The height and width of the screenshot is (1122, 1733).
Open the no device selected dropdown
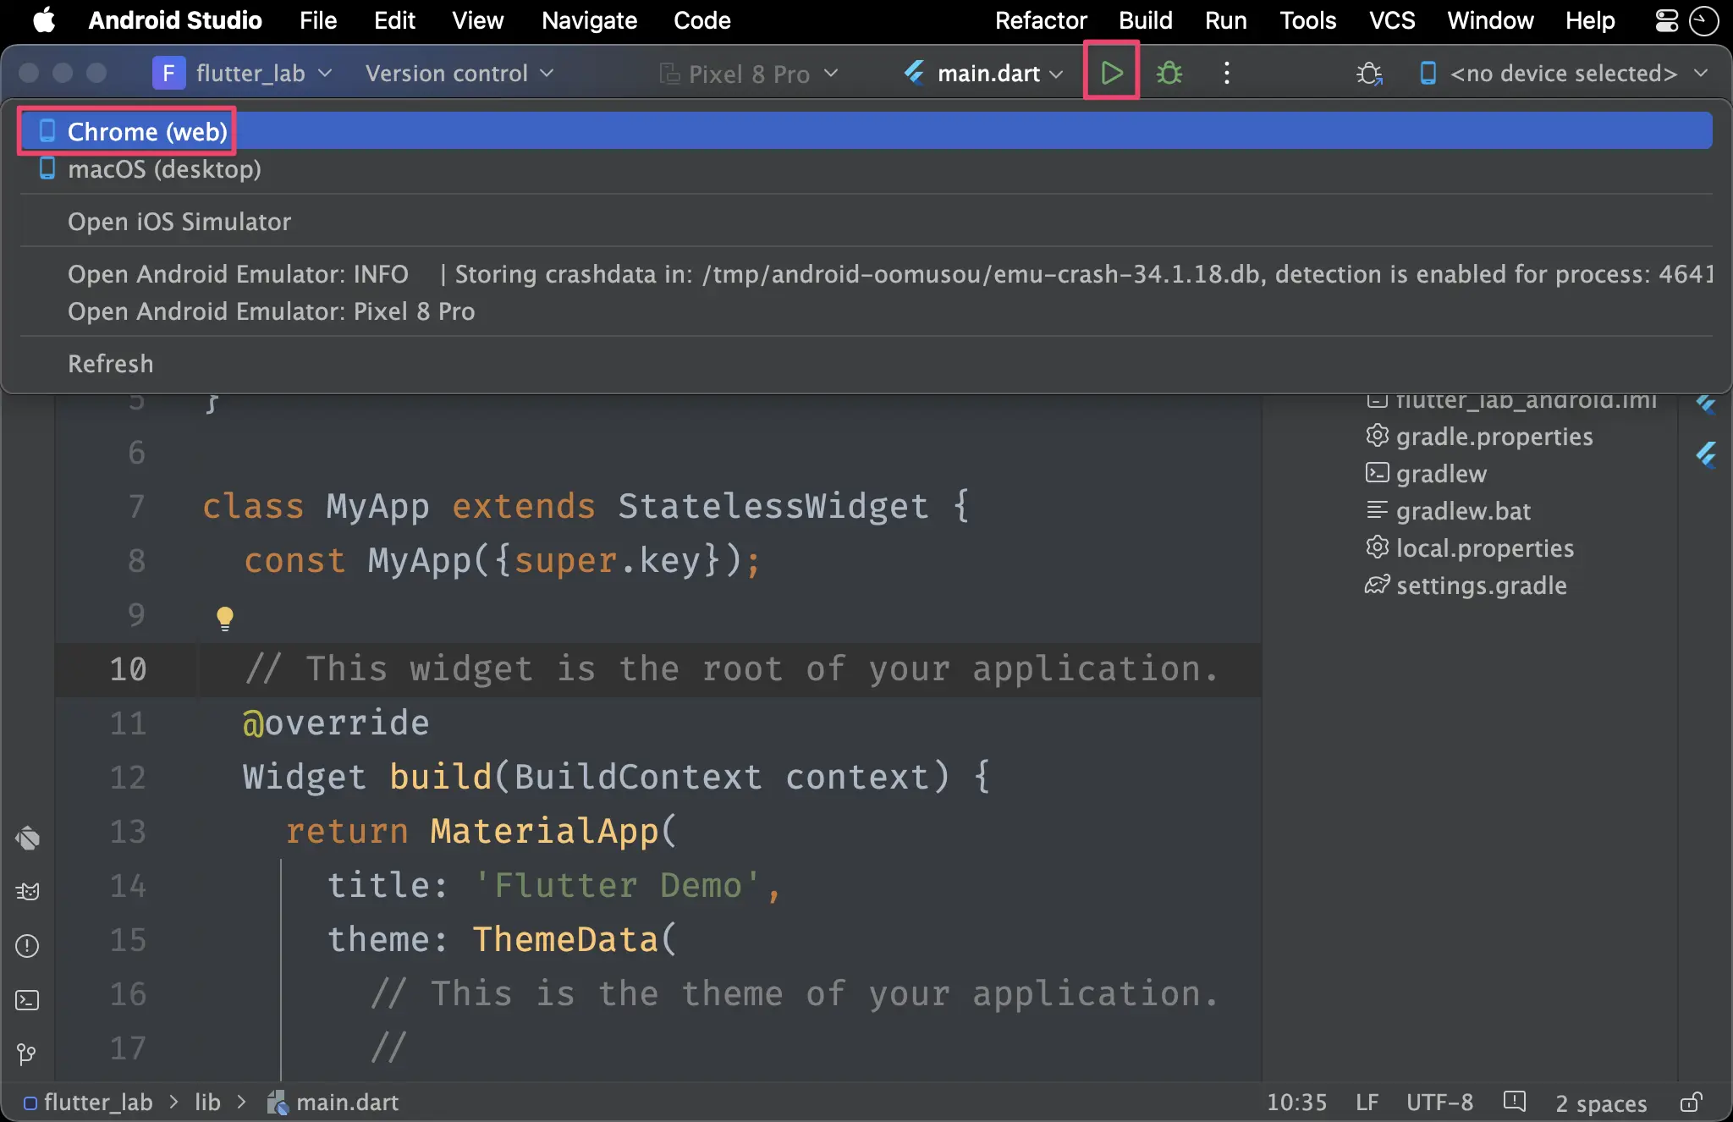click(1564, 74)
